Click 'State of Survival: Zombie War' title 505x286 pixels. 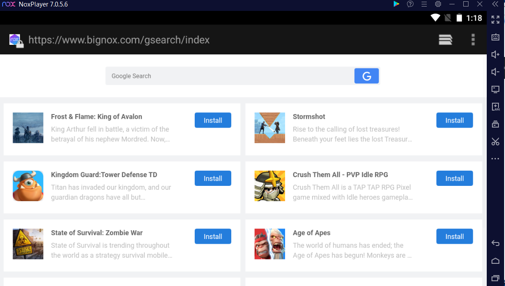pos(96,233)
